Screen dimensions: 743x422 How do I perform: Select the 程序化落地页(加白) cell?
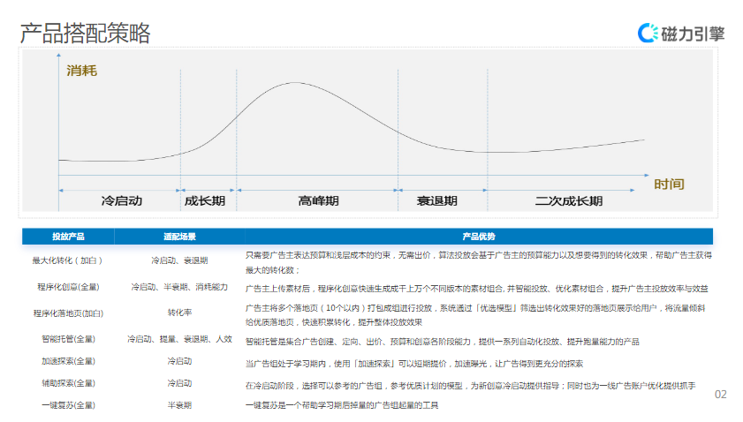tap(68, 313)
